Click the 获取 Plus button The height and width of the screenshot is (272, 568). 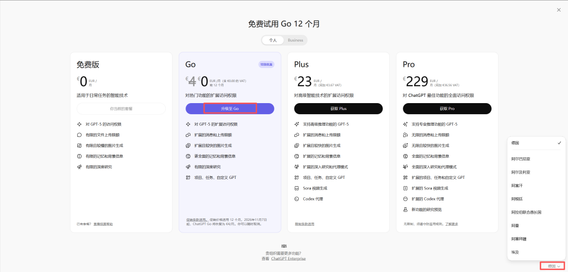click(x=338, y=109)
